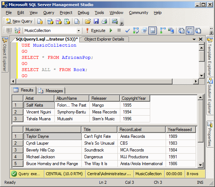Click results pane scrollbar down arrow
Screen dimensions: 215x187
coord(200,165)
